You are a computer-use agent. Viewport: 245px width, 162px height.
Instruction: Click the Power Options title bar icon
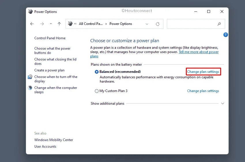(31, 11)
